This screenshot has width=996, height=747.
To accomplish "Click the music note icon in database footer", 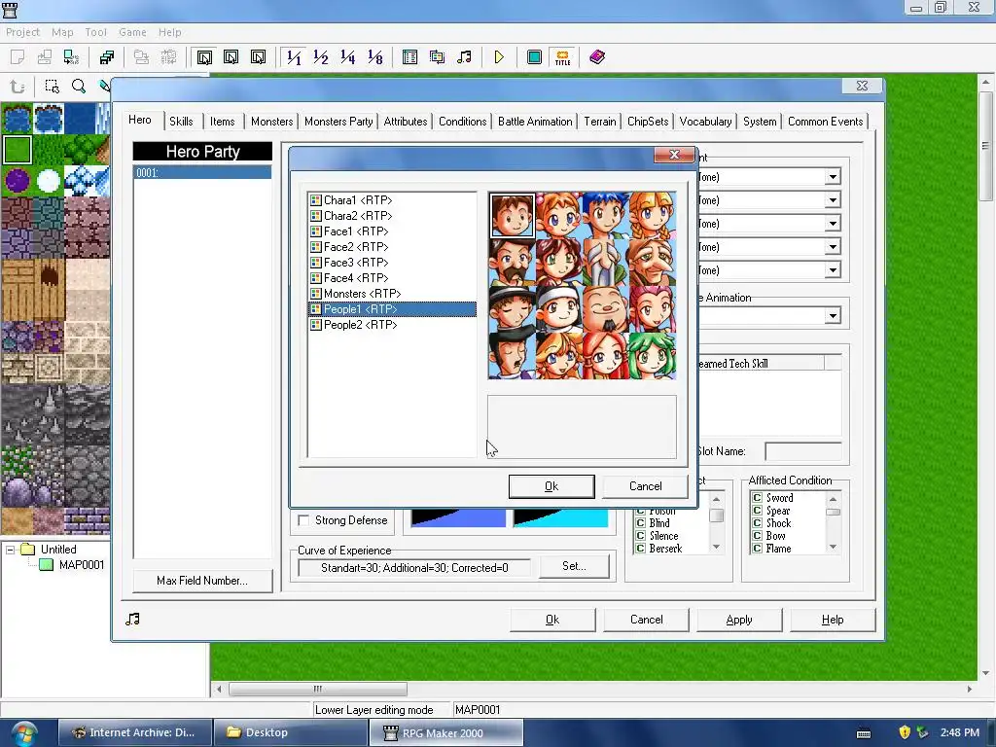I will 132,620.
